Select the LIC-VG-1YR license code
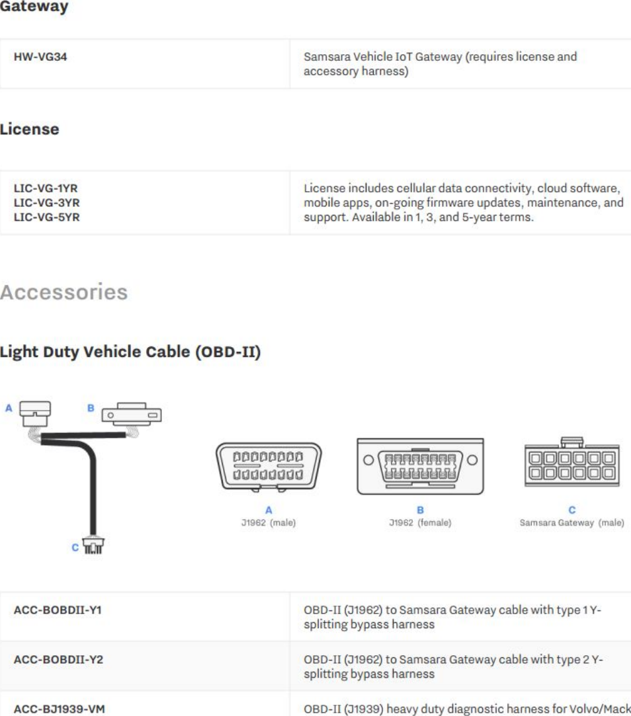Screen dimensions: 631x716 pyautogui.click(x=46, y=188)
